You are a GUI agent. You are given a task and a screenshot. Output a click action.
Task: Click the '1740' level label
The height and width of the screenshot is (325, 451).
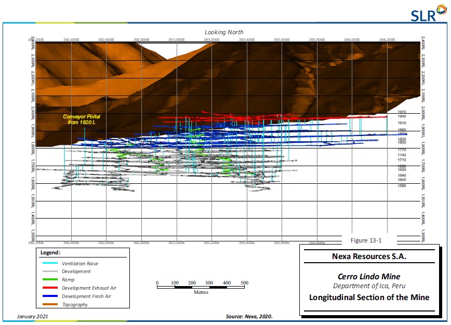402,155
